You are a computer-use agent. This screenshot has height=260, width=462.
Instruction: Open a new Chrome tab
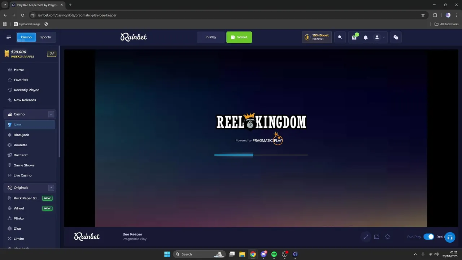click(x=70, y=5)
